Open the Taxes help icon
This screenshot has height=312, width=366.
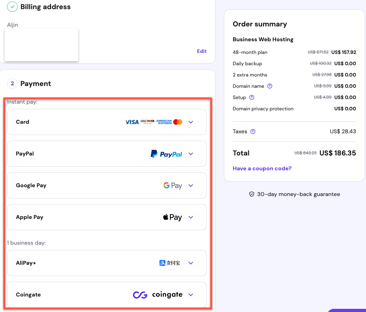coord(253,131)
